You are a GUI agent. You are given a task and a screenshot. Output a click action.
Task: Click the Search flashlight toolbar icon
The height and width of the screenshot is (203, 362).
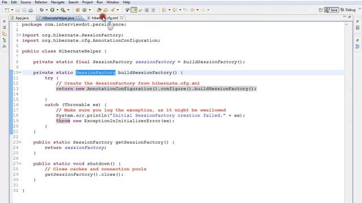tap(113, 10)
